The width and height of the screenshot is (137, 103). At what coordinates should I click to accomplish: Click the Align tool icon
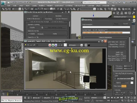pyautogui.click(x=101, y=9)
